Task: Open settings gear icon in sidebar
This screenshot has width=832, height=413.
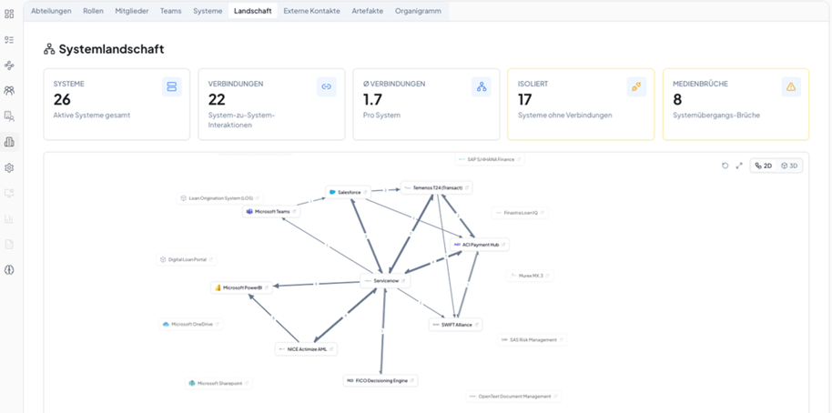Action: tap(9, 167)
